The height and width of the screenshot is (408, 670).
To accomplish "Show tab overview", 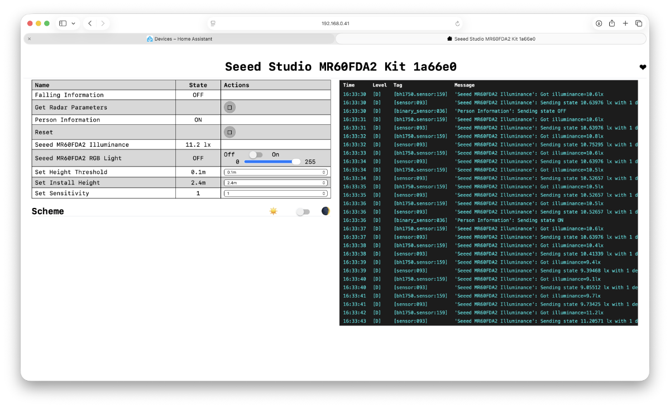I will [639, 23].
